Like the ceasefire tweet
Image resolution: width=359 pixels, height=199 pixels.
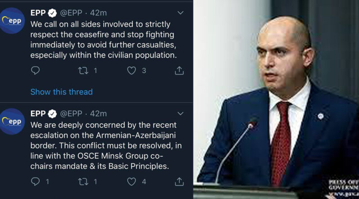[131, 70]
